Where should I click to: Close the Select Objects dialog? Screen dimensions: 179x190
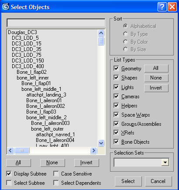172,7
